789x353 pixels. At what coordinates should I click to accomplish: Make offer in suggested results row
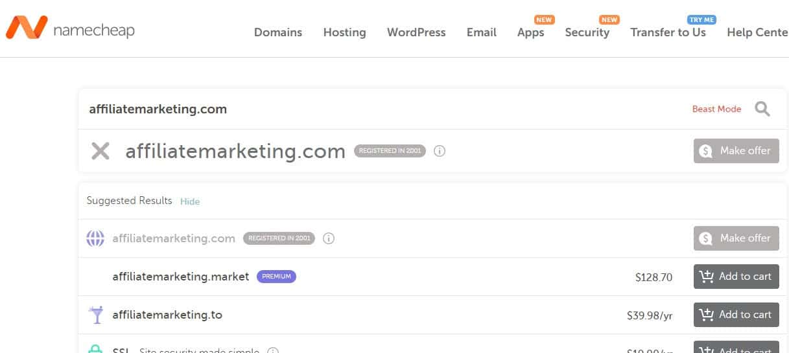(x=736, y=238)
